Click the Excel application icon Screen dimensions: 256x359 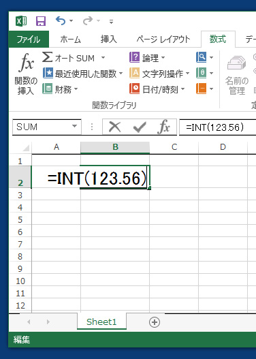pyautogui.click(x=21, y=21)
